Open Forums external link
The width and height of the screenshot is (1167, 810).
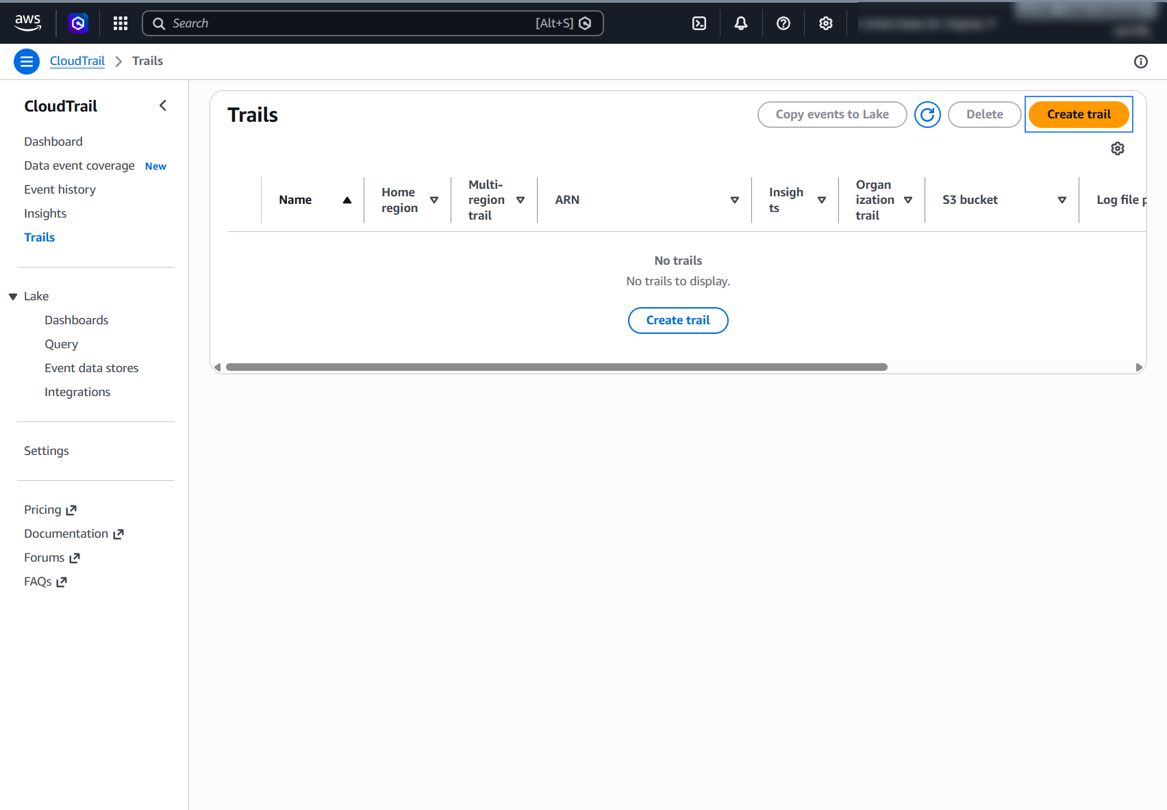52,558
